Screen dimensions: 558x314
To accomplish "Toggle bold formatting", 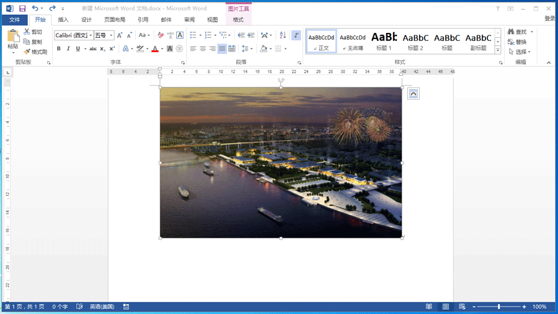I will point(59,48).
